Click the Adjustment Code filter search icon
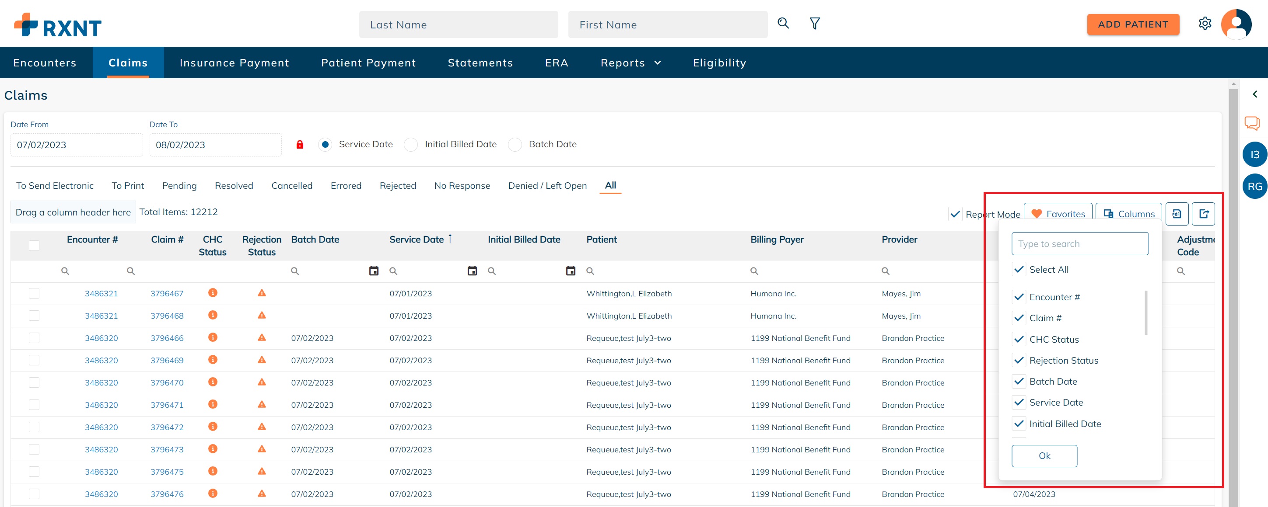The image size is (1268, 507). 1181,271
